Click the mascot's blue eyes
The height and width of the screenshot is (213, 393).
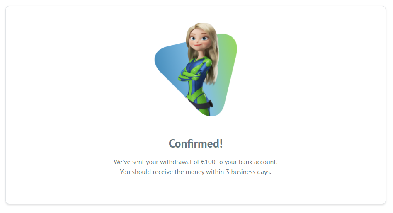199,39
